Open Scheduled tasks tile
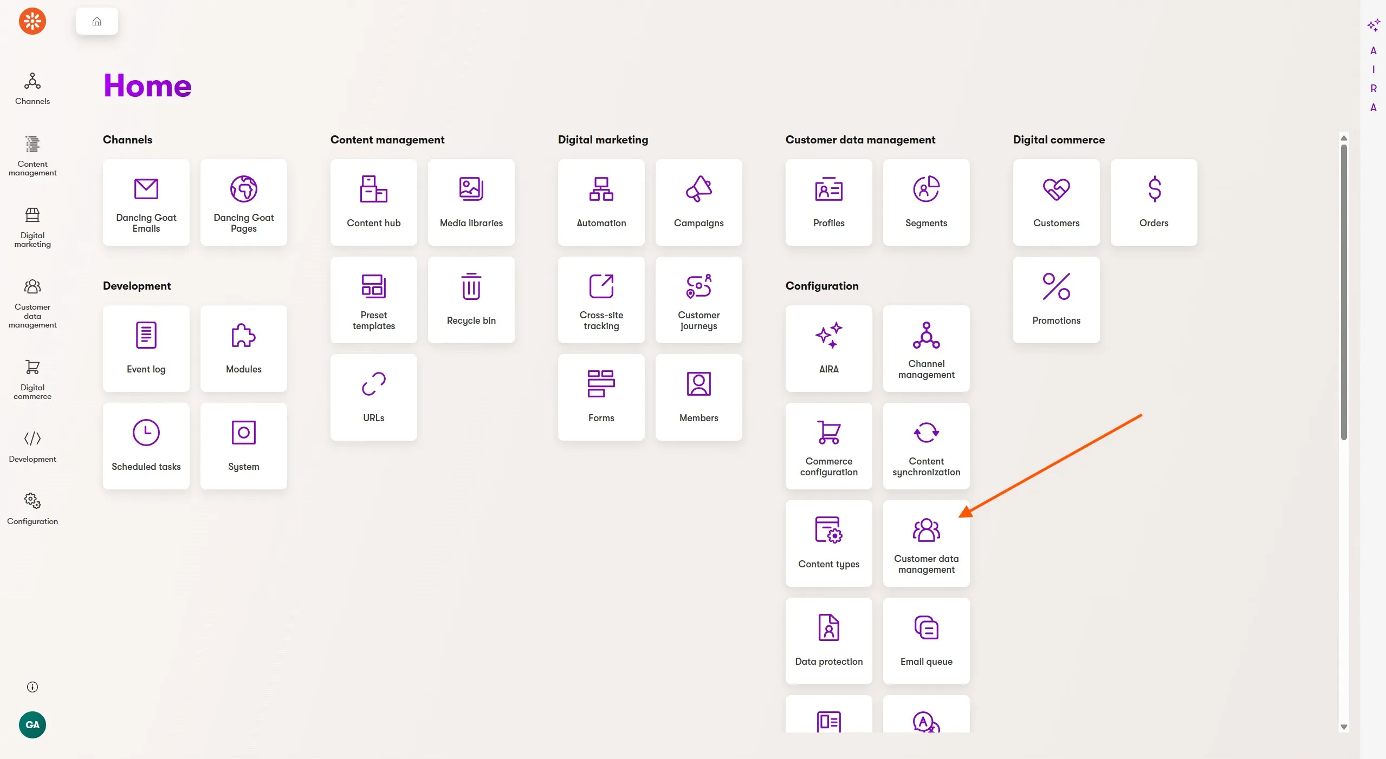This screenshot has height=759, width=1386. click(146, 446)
